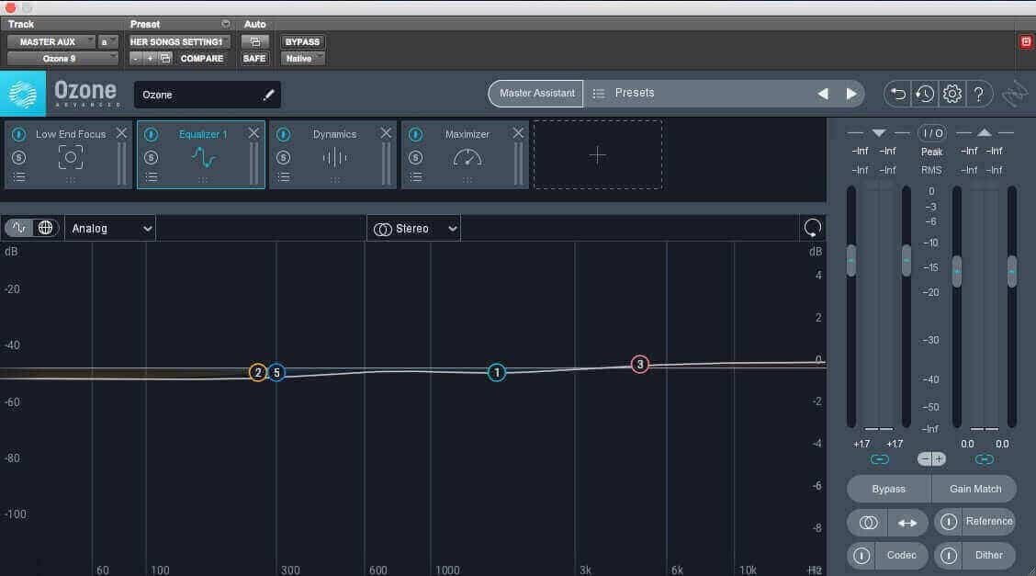1036x576 pixels.
Task: Link input gain channels
Action: [880, 459]
